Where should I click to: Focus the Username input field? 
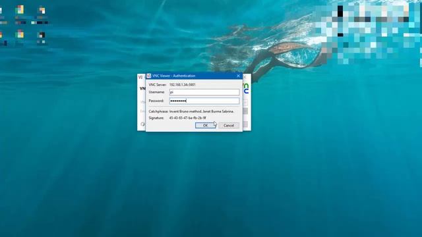[204, 92]
